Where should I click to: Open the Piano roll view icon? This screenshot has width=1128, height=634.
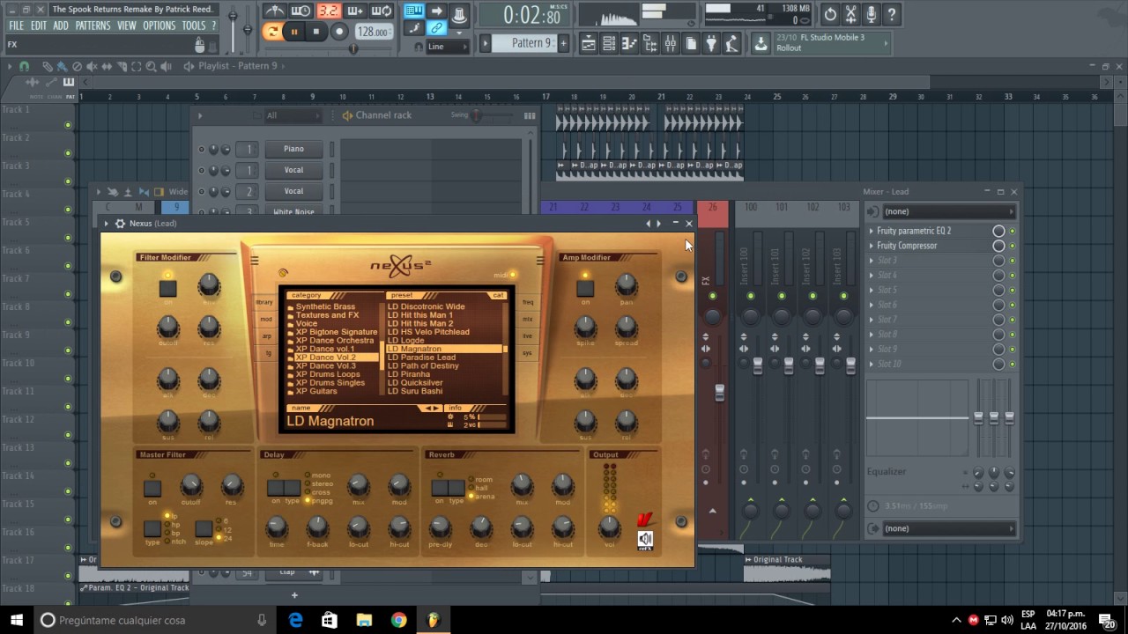tap(629, 43)
